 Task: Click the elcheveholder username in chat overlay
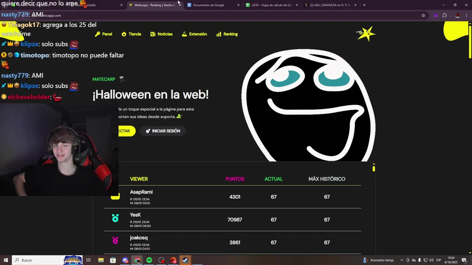pyautogui.click(x=29, y=97)
